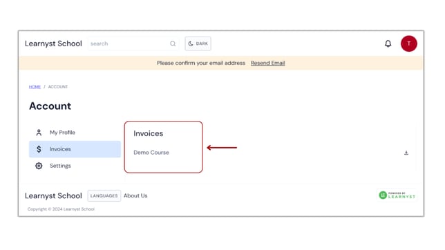Select the Demo Course invoice entry
Image resolution: width=445 pixels, height=250 pixels.
151,153
